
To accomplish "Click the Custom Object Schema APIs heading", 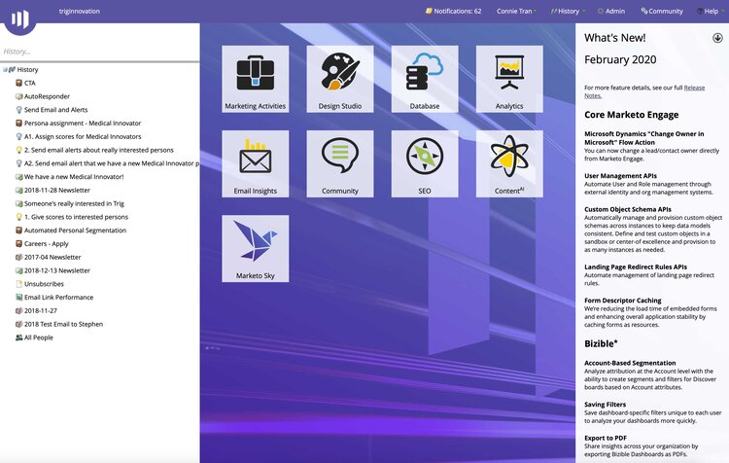I will (628, 209).
